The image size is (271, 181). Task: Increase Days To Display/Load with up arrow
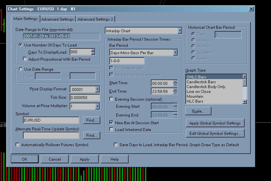coord(93,50)
